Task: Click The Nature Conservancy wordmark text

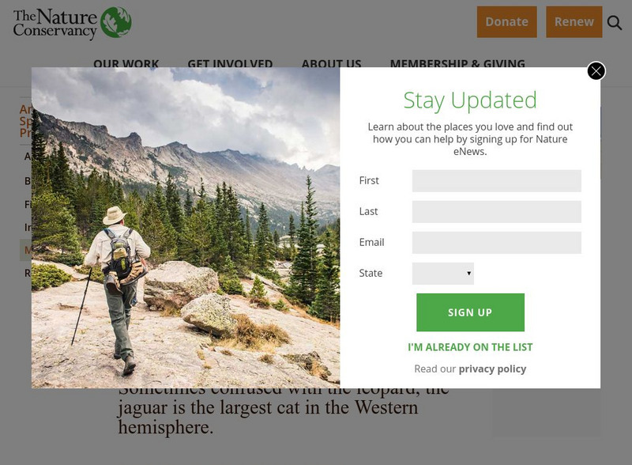Action: (55, 24)
